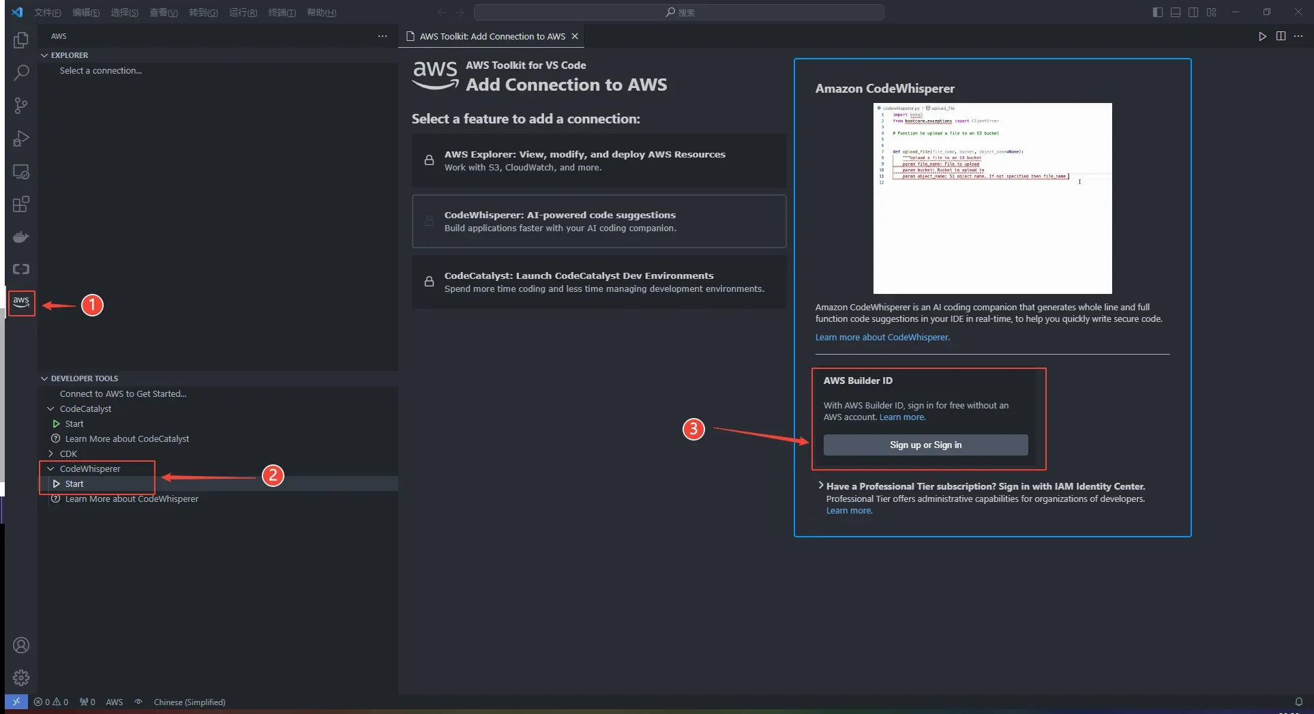1314x714 pixels.
Task: Open customize layout icon
Action: tap(1212, 12)
